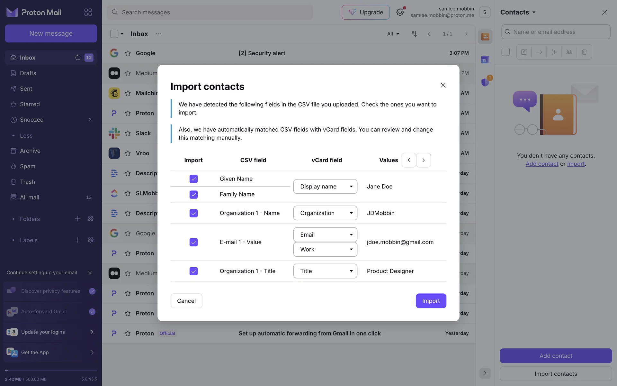This screenshot has height=386, width=617.
Task: Uncheck Organization 1 - Name checkbox
Action: point(193,213)
